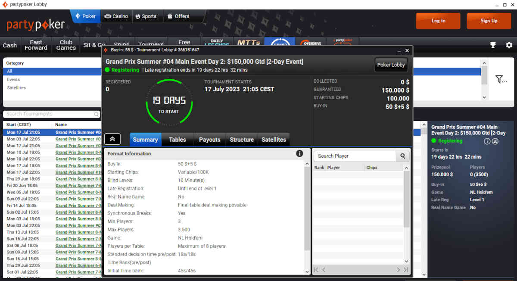The image size is (517, 281).
Task: Open the Daily Legends lobby icon
Action: coord(217,43)
